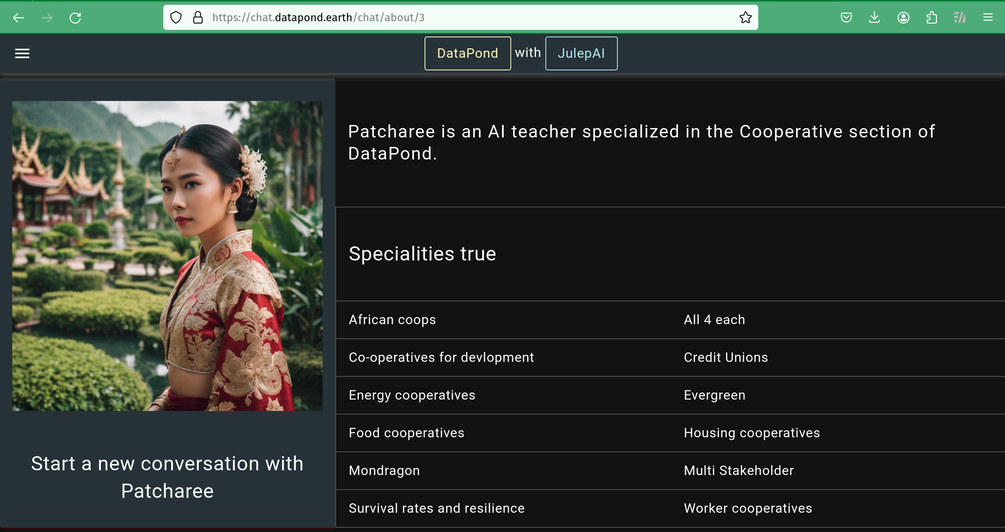Click the browser back arrow
This screenshot has height=532, width=1005.
click(x=18, y=18)
